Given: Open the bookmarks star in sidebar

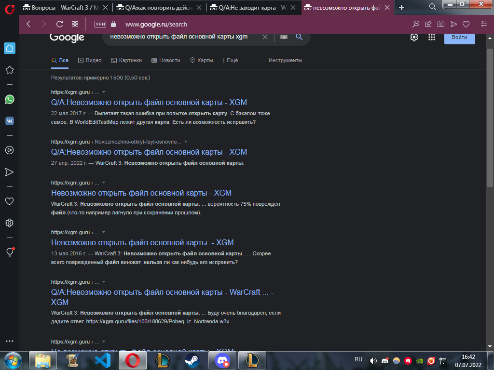Looking at the screenshot, I should (x=10, y=70).
